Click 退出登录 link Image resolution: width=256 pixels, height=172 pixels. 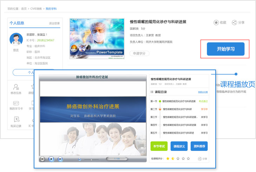54,23
